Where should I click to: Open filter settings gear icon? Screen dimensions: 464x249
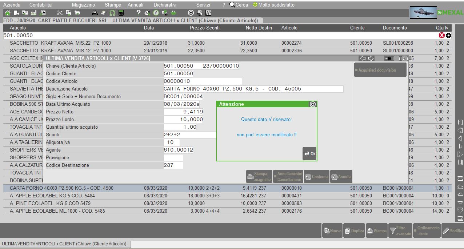tap(448, 36)
